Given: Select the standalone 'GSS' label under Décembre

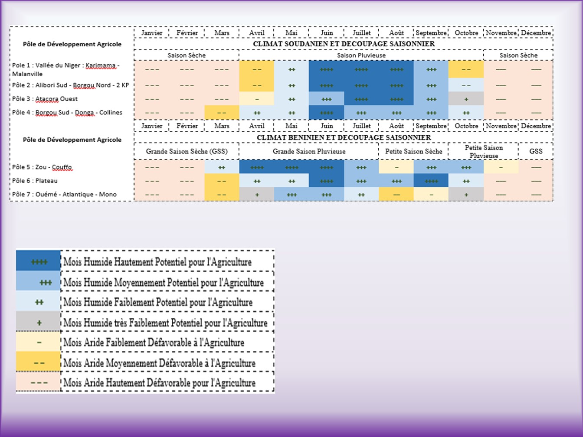Looking at the screenshot, I should [x=536, y=151].
